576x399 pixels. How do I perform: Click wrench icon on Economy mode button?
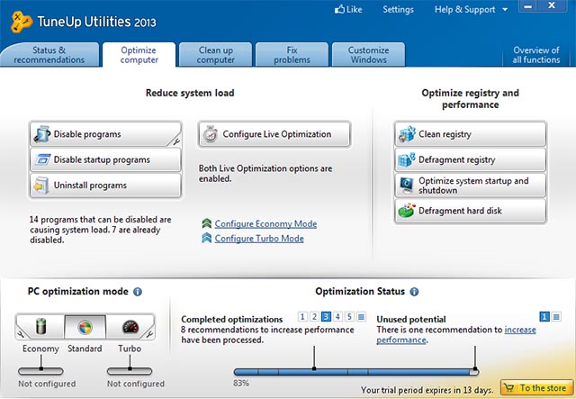21,334
